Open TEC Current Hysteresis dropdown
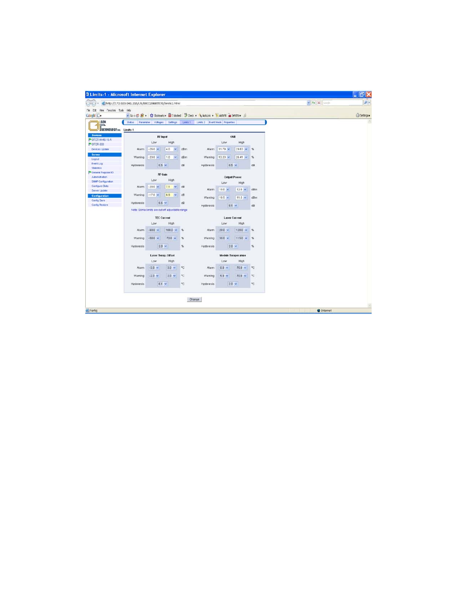Image resolution: width=457 pixels, height=591 pixels. pyautogui.click(x=163, y=246)
